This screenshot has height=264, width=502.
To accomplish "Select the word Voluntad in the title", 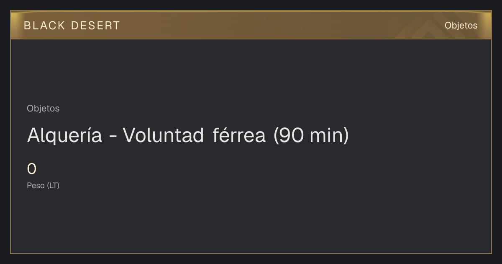I will (x=163, y=135).
